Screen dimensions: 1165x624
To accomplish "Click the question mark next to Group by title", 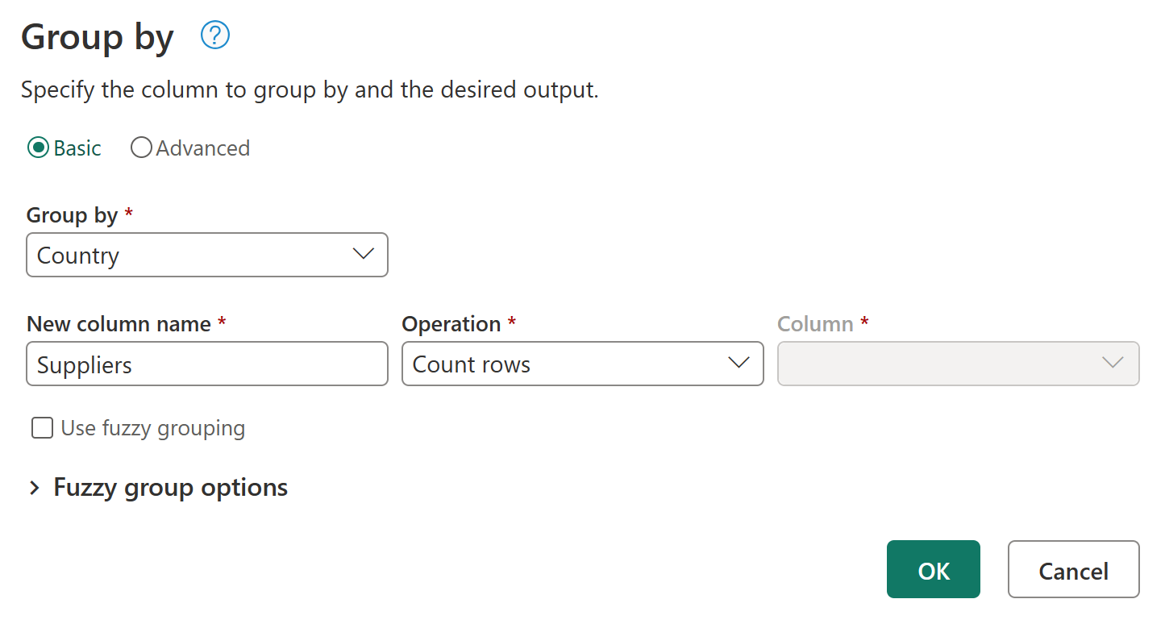I will pyautogui.click(x=214, y=35).
